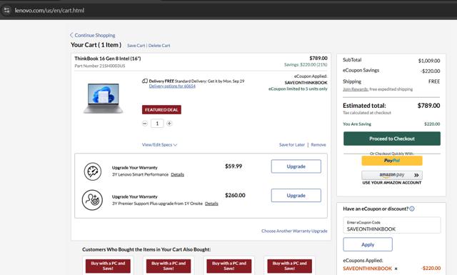457x275 pixels.
Task: Click the lenovo.com cart URL in address bar
Action: pos(49,11)
